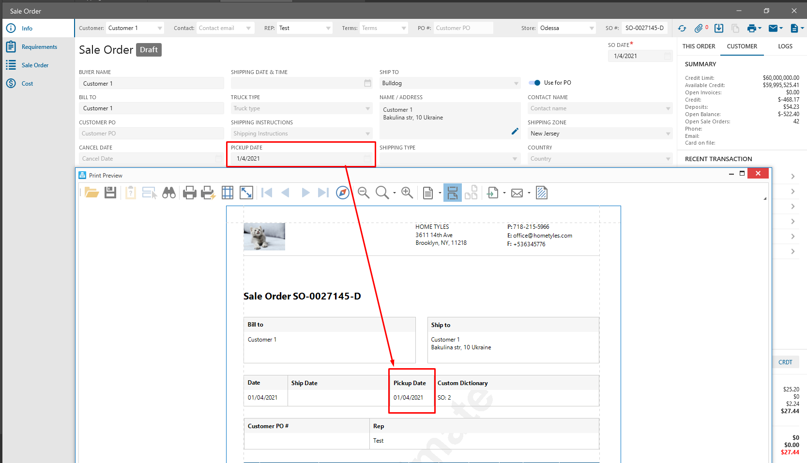Go to the next page in preview
The width and height of the screenshot is (807, 463).
point(305,193)
